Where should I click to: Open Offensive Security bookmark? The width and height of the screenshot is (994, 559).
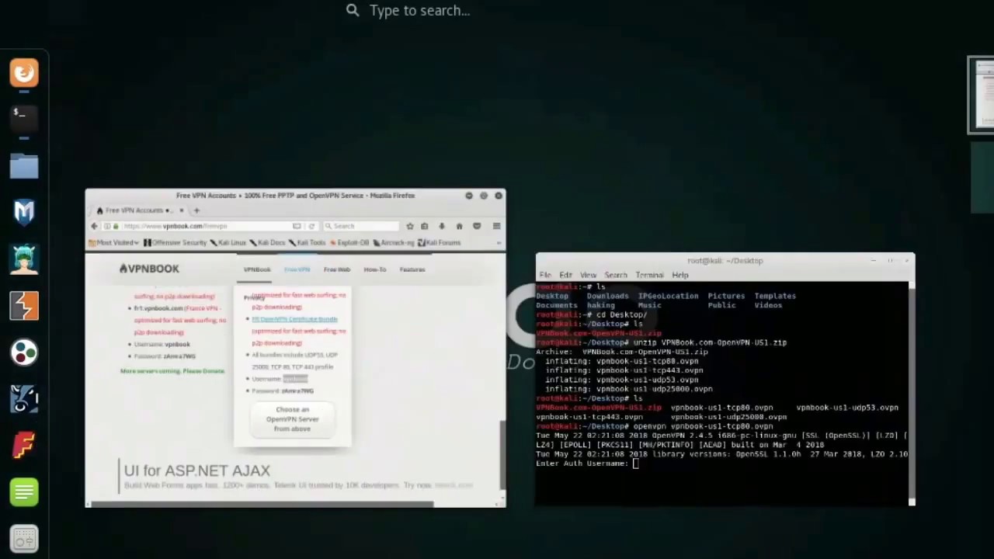176,242
